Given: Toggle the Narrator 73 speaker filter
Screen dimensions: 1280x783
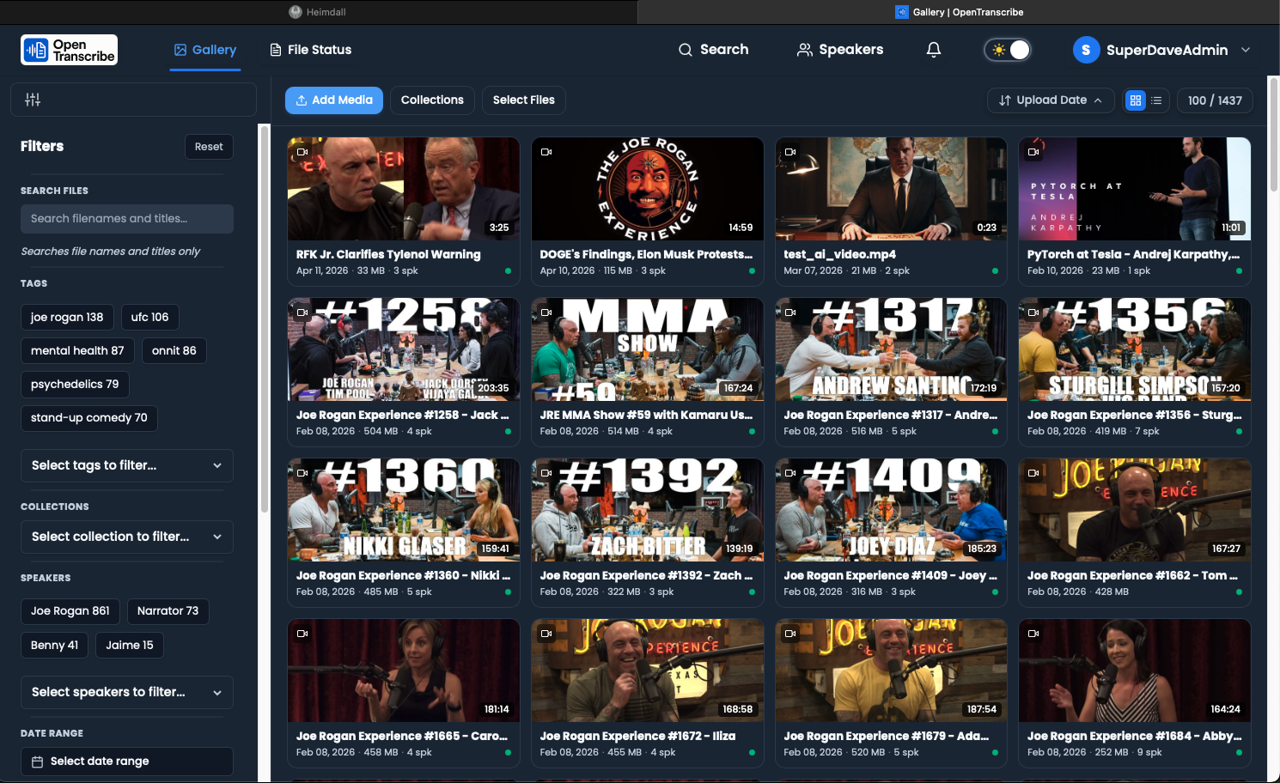Looking at the screenshot, I should point(168,611).
